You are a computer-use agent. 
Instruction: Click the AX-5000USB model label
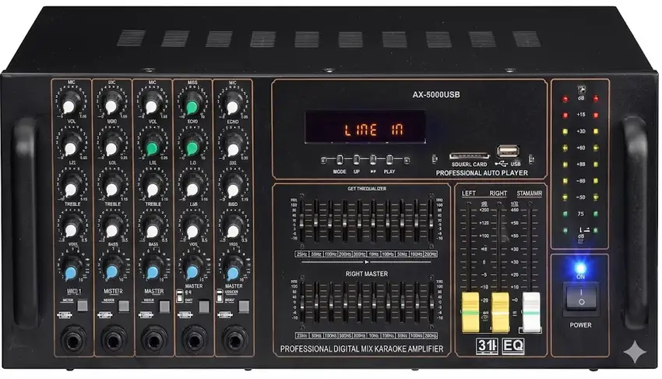tap(435, 94)
